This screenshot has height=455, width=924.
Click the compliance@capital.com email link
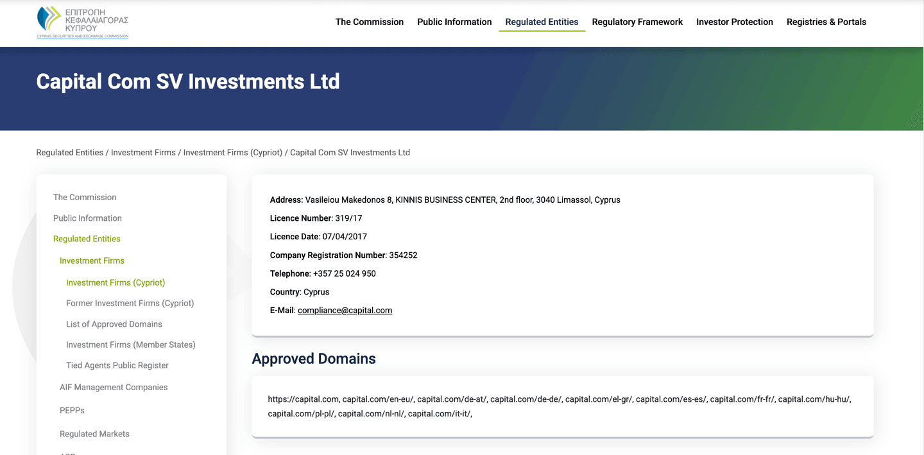345,311
